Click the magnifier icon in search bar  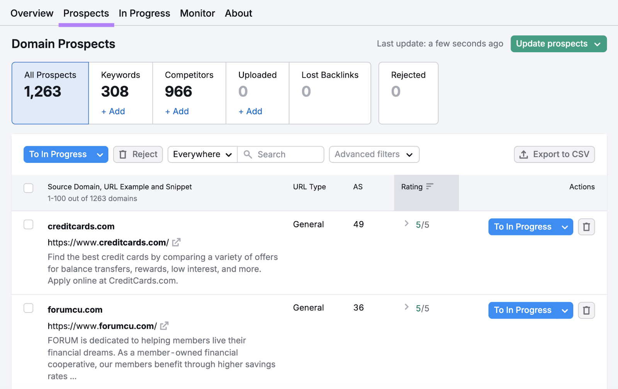pyautogui.click(x=248, y=154)
